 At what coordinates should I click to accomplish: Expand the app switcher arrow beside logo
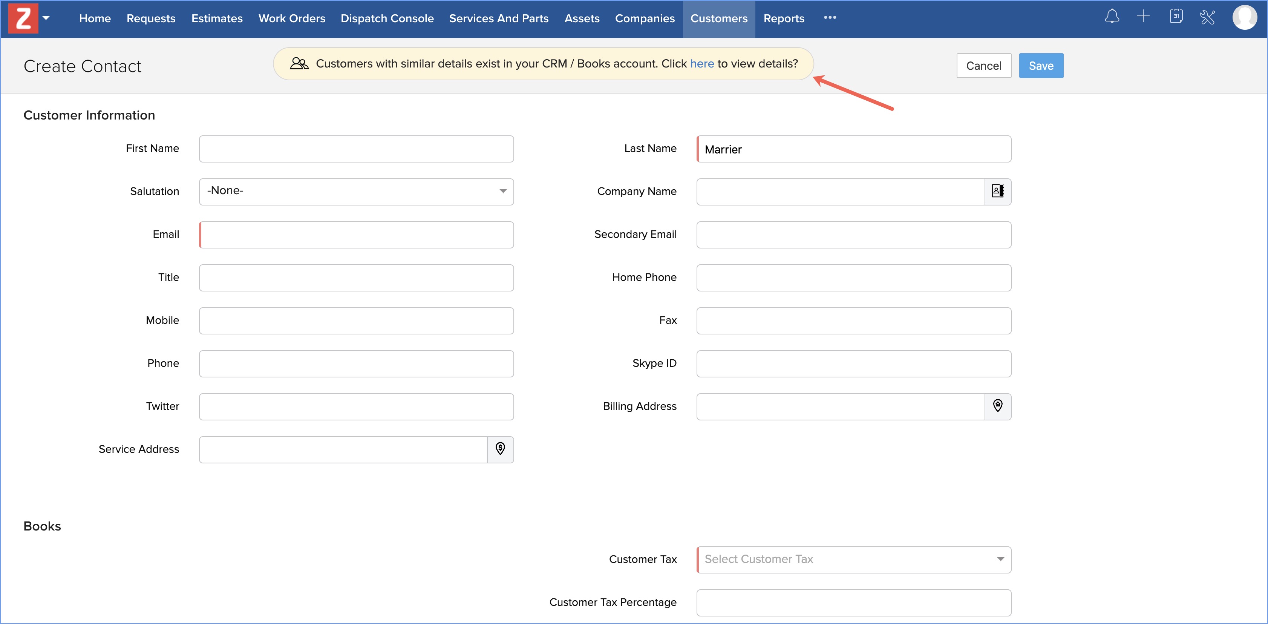tap(46, 18)
